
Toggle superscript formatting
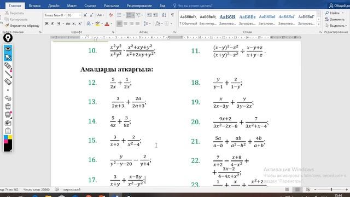pos(80,24)
